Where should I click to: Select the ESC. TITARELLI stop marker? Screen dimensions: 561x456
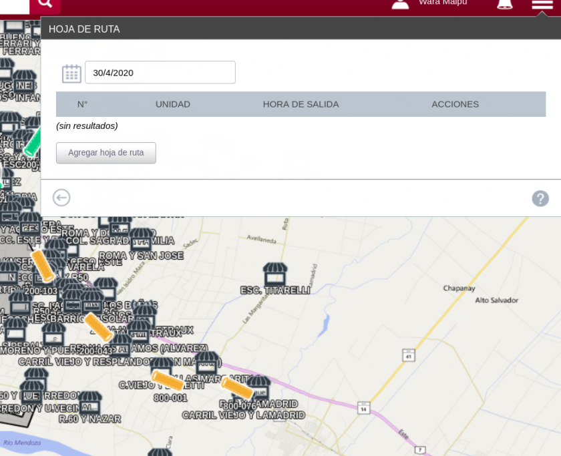tap(274, 274)
